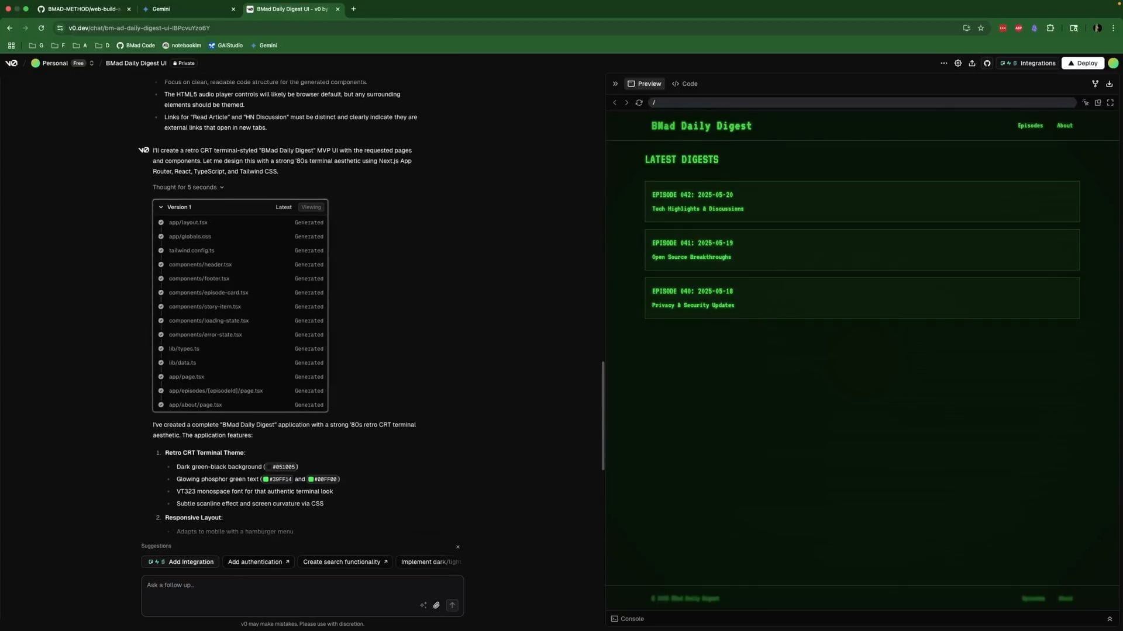Expand the Console panel chevron
1123x631 pixels.
[1110, 619]
